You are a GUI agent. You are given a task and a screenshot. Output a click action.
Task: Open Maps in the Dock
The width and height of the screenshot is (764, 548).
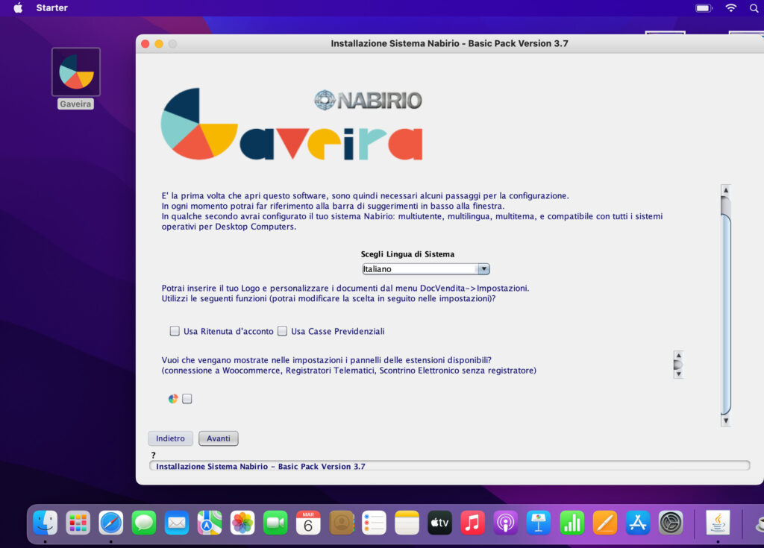(x=210, y=523)
